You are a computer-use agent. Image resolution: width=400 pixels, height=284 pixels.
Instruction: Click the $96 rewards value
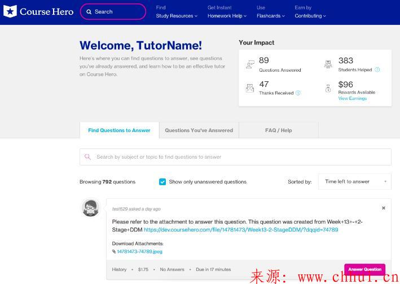pyautogui.click(x=346, y=85)
